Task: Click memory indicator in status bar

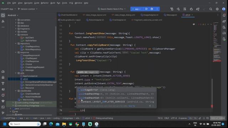Action: point(218,118)
